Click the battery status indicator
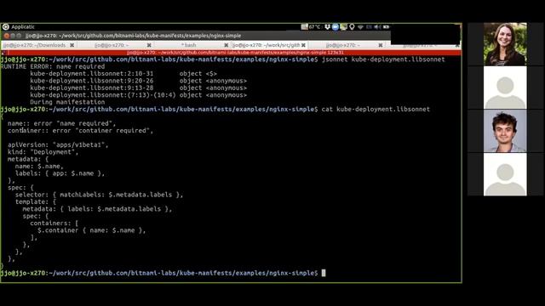 [386, 27]
